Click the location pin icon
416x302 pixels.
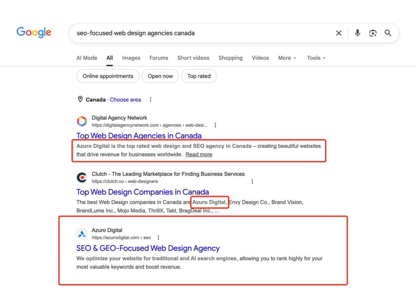coord(80,99)
